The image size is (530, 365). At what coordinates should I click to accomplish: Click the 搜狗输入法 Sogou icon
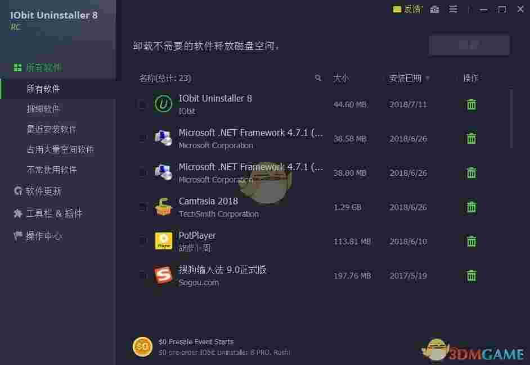pos(163,275)
